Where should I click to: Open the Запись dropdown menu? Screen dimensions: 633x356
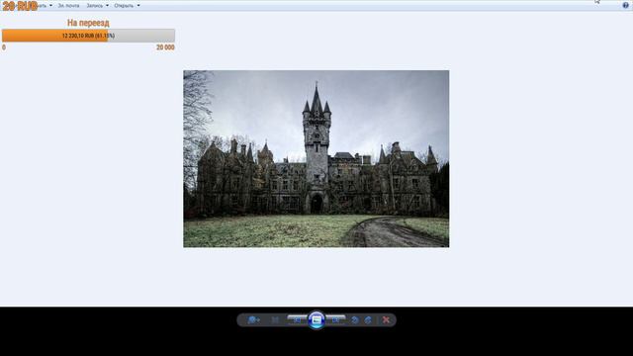pos(97,6)
